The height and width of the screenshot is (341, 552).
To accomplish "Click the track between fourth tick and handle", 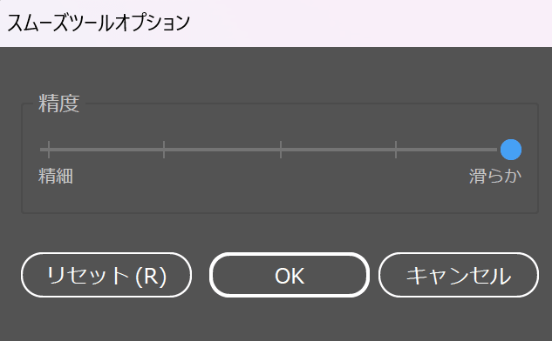I will pyautogui.click(x=448, y=150).
